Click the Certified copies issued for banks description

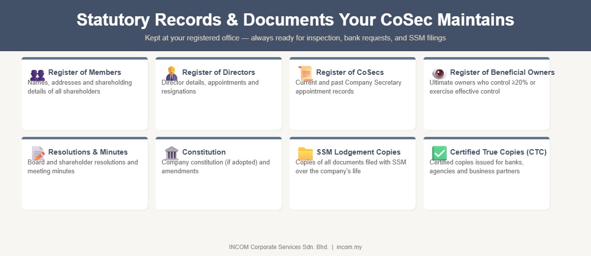coord(477,167)
